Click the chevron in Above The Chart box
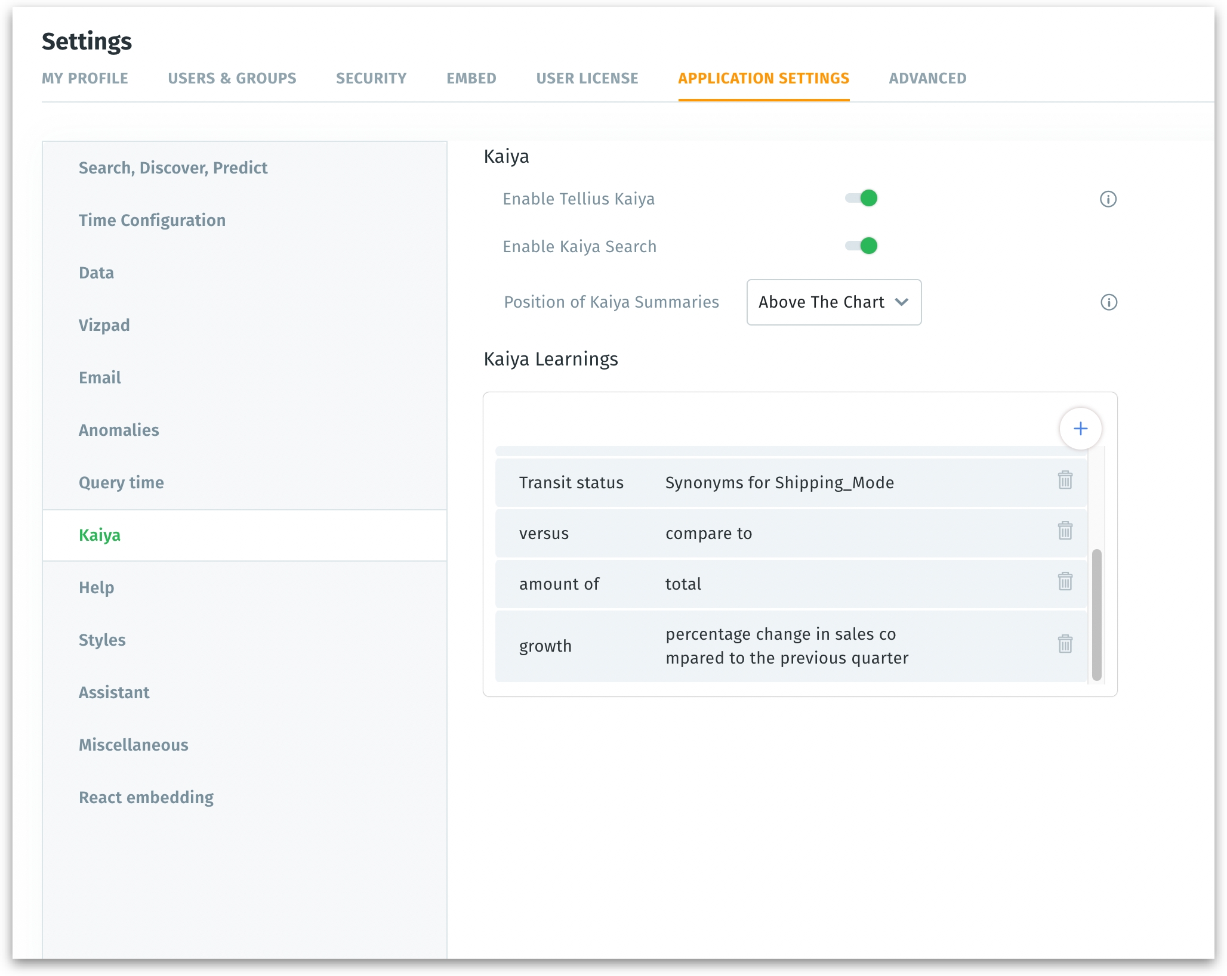Screen dimensions: 1227x976 (x=902, y=302)
